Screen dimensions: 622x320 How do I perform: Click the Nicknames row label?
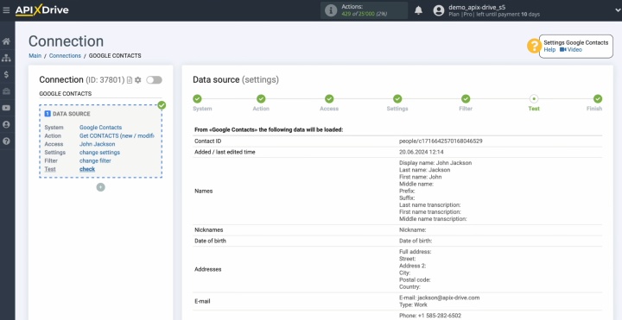pyautogui.click(x=209, y=229)
